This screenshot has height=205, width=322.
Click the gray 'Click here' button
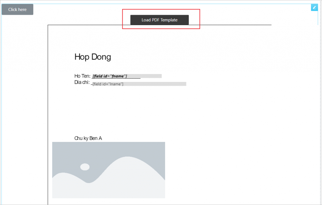coord(18,9)
